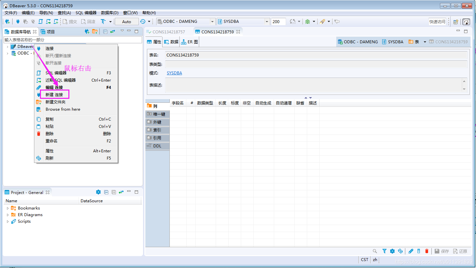476x268 pixels.
Task: Toggle link with editor in Project panel
Action: tap(121, 192)
